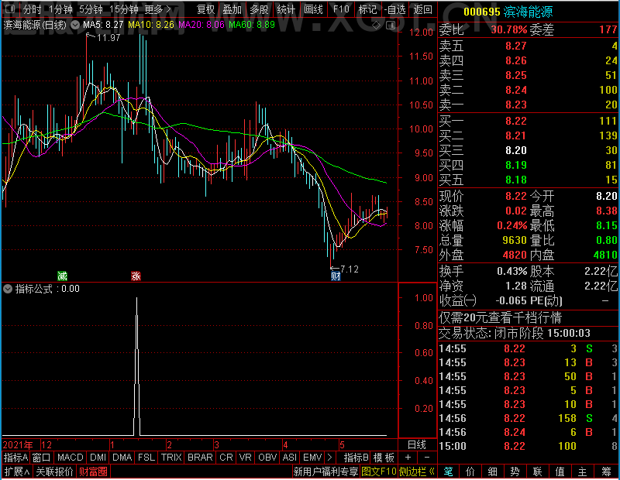Select 势 trend tab

coord(515,471)
